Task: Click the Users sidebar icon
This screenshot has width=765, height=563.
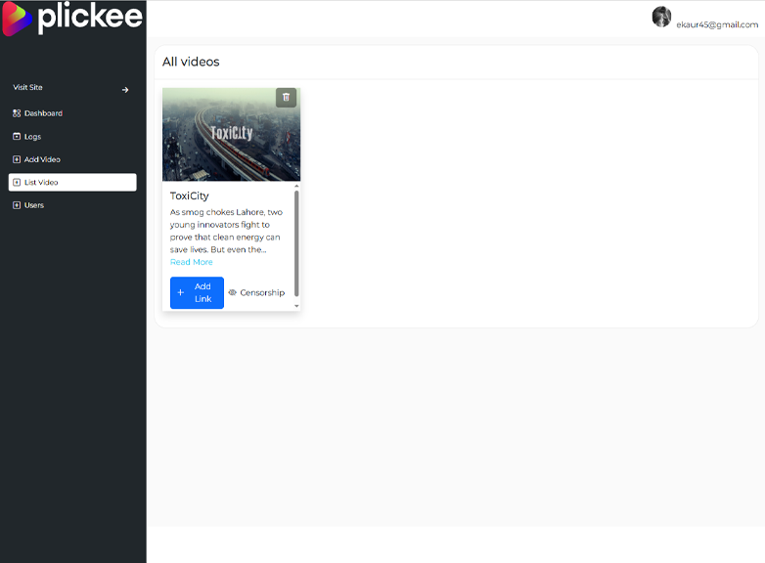Action: (x=17, y=205)
